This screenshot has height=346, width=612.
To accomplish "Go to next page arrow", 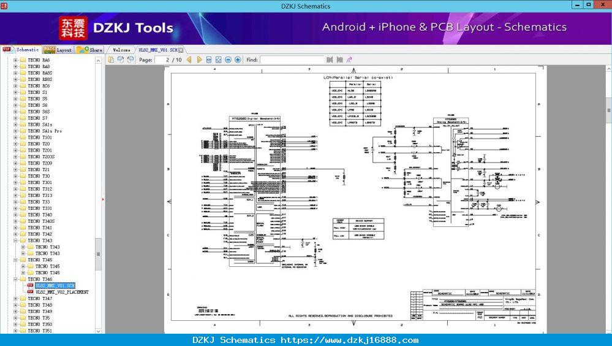I will tap(199, 60).
